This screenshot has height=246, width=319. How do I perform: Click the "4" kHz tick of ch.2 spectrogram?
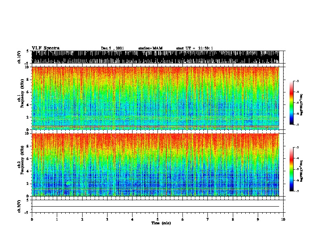(x=28, y=171)
